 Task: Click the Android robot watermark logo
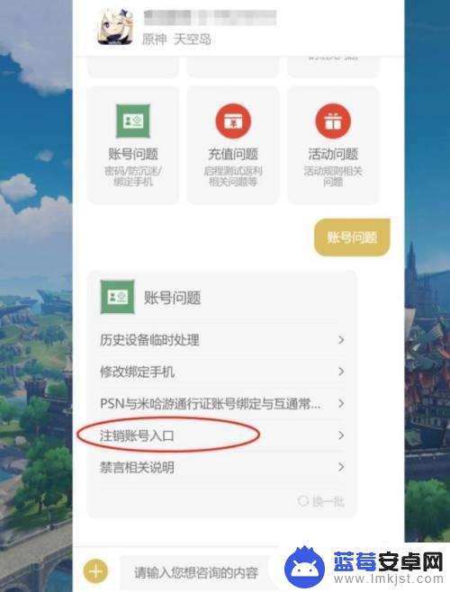(x=304, y=567)
